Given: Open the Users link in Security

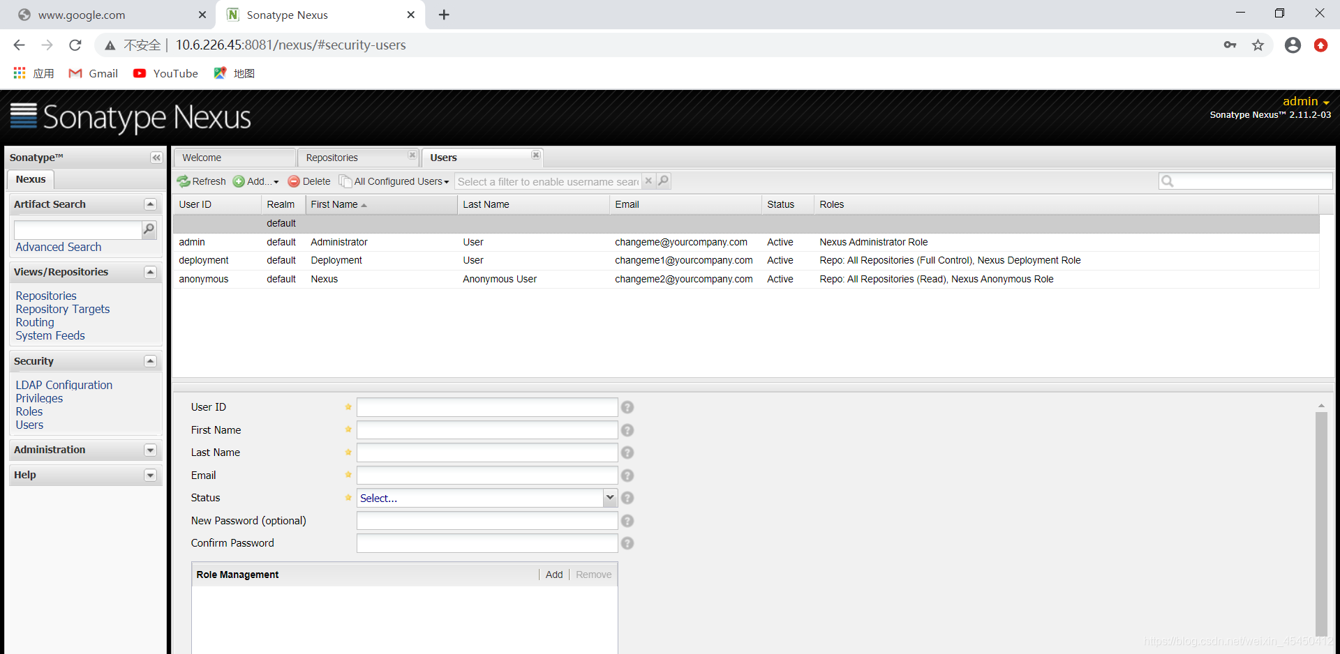Looking at the screenshot, I should coord(29,425).
